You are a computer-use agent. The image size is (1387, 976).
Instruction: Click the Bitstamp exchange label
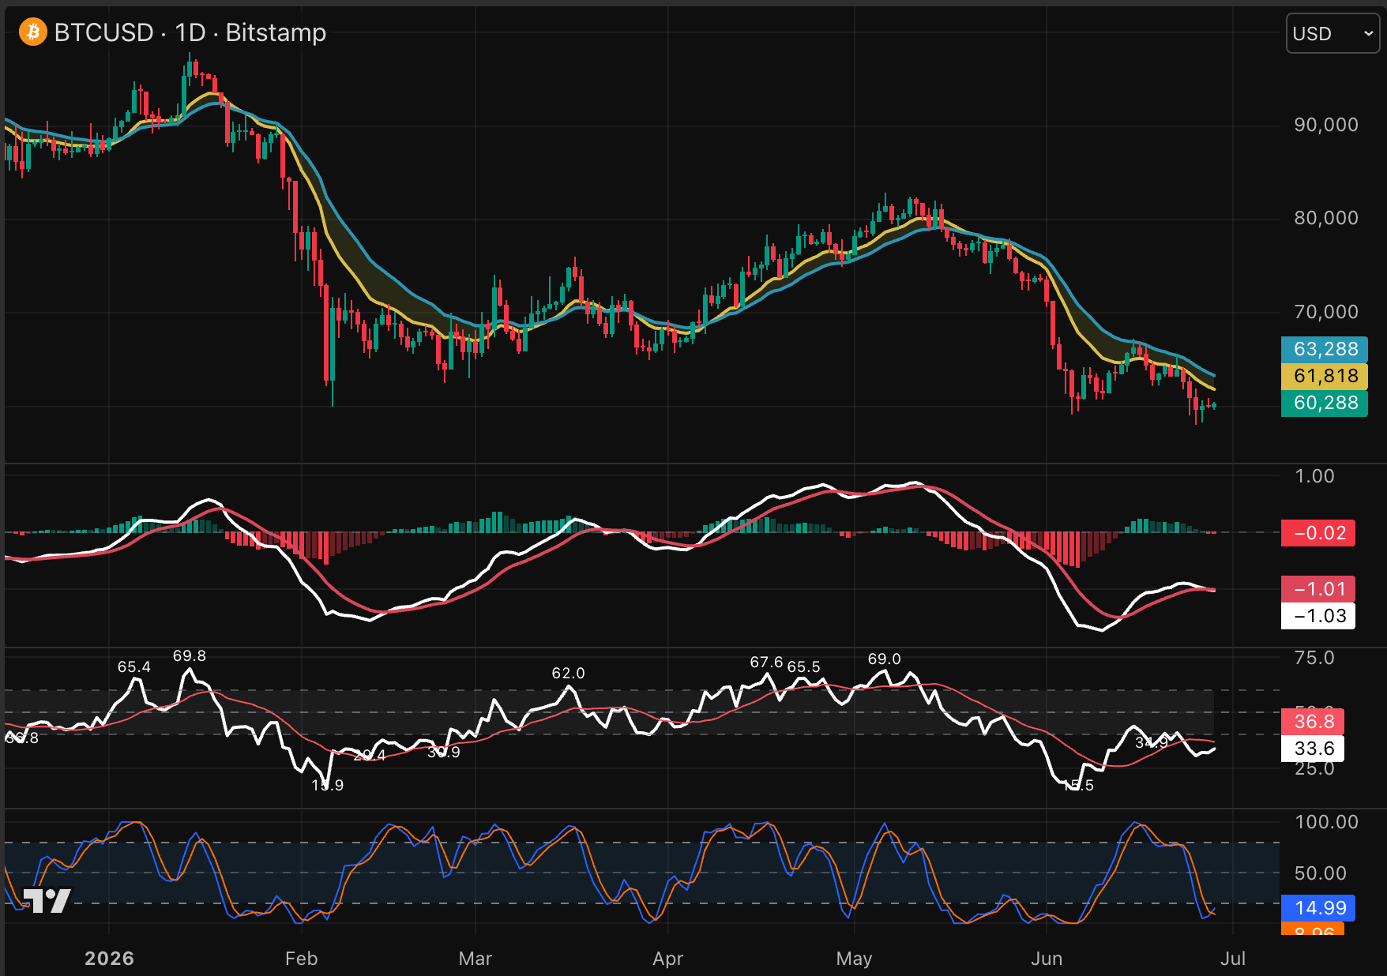[x=276, y=32]
